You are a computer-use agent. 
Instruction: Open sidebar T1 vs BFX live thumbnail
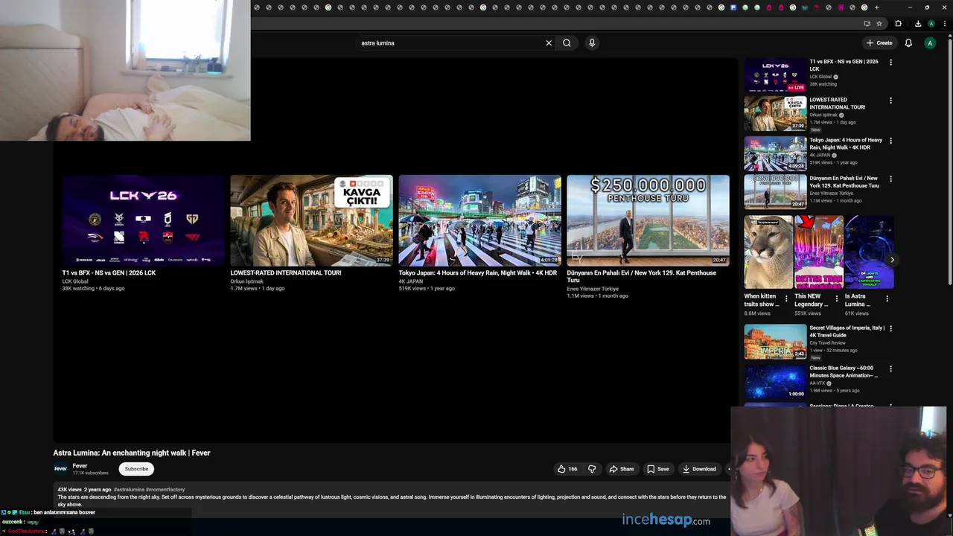(775, 75)
